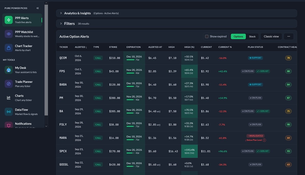Click PM contract health score 87
The height and width of the screenshot is (175, 305).
point(288,98)
